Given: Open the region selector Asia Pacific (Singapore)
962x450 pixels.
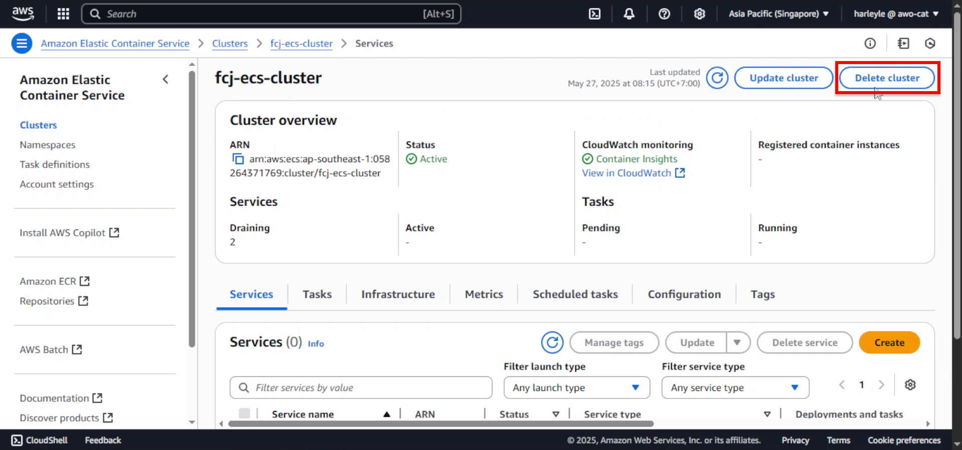Looking at the screenshot, I should 779,14.
